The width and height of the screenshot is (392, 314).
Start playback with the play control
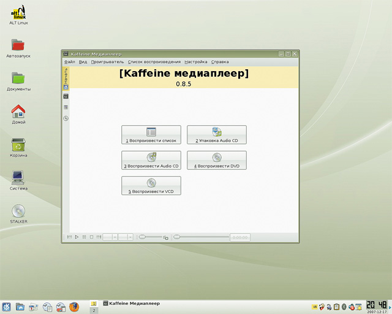77,237
